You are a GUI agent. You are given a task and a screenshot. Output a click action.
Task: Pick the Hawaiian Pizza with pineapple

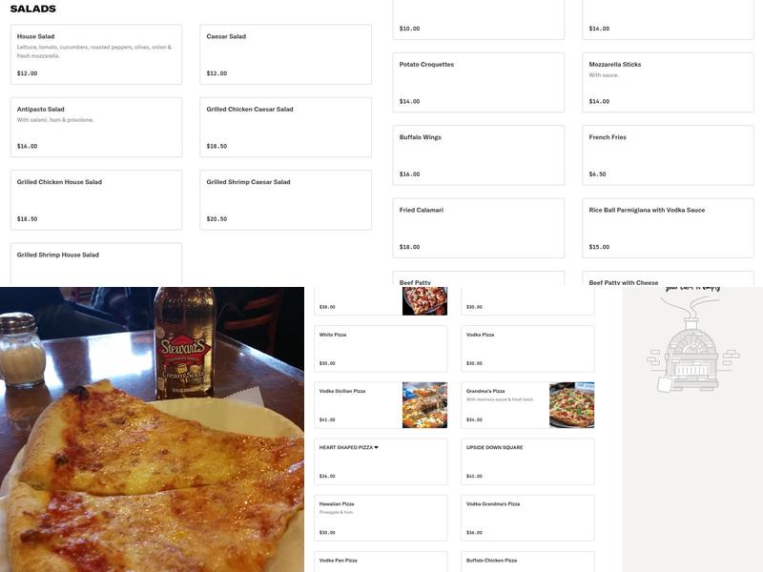click(380, 515)
